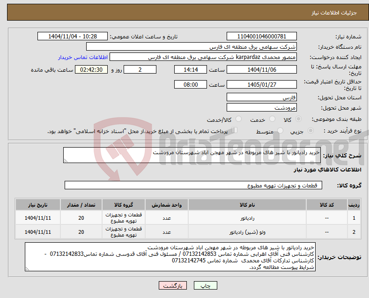The image size is (369, 298).
Task: Click the resize grip of buyer notes textarea
Action: tap(27, 268)
